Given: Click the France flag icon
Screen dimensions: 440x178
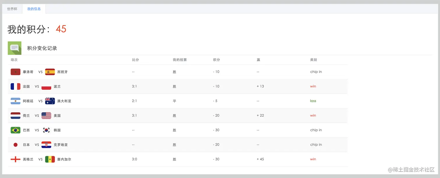Looking at the screenshot, I should (15, 86).
